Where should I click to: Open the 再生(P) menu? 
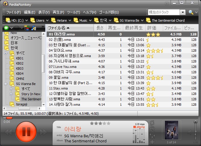tap(59, 12)
